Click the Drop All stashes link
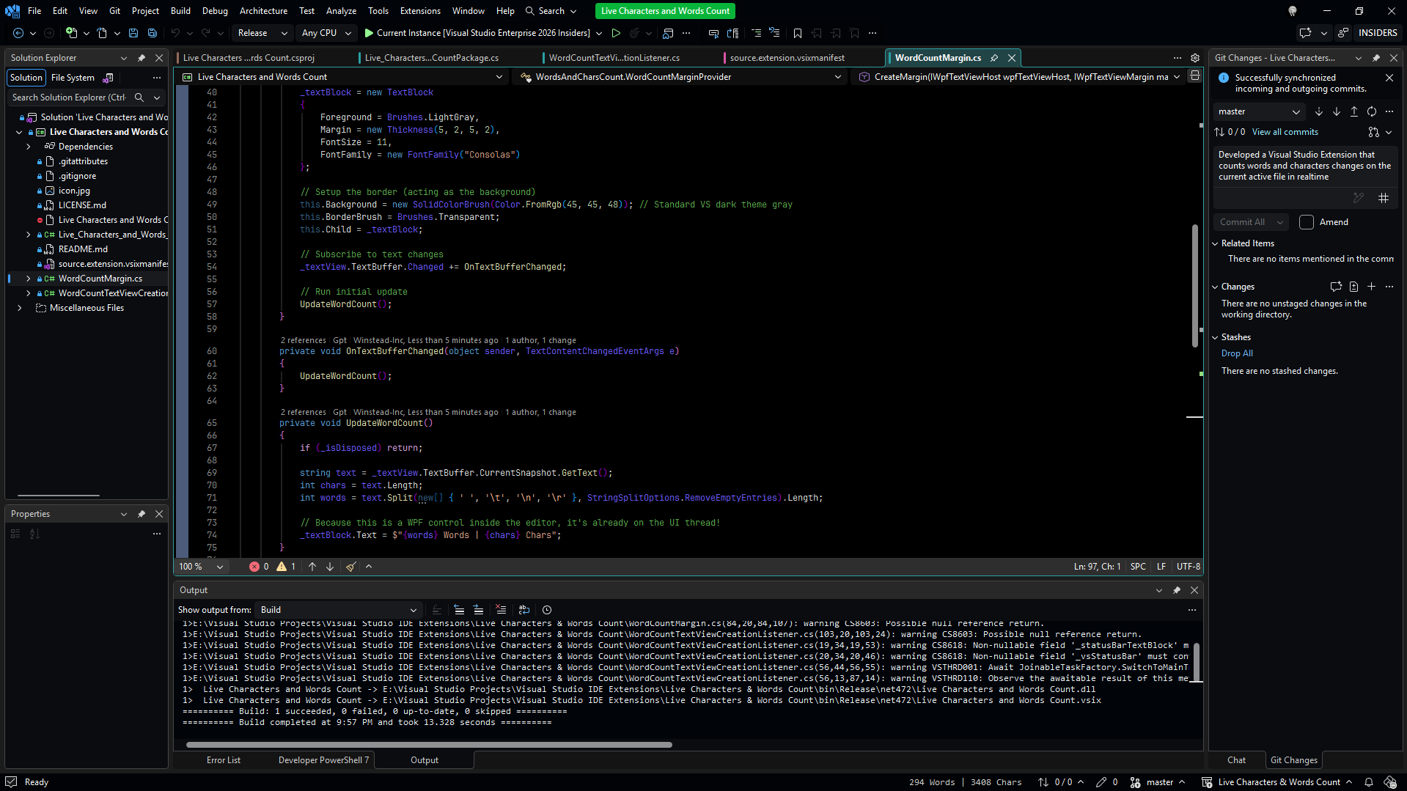 tap(1237, 353)
